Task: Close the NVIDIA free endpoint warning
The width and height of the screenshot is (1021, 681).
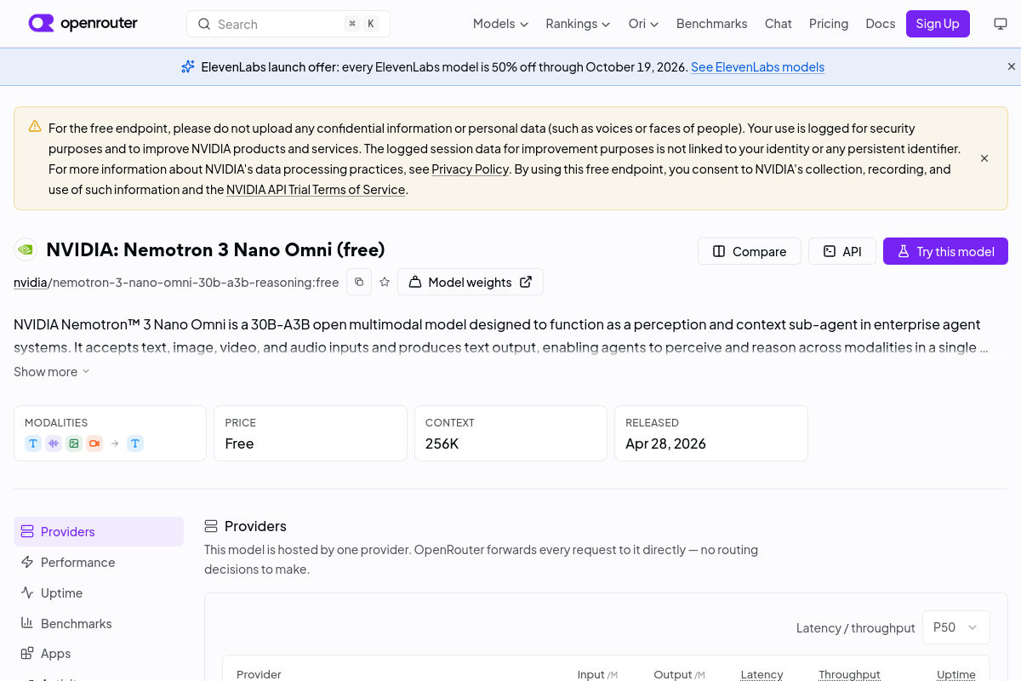Action: (x=984, y=158)
